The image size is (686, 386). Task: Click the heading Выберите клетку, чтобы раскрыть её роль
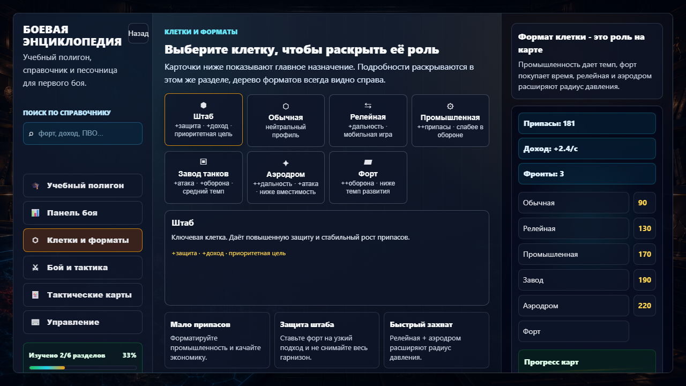click(302, 50)
